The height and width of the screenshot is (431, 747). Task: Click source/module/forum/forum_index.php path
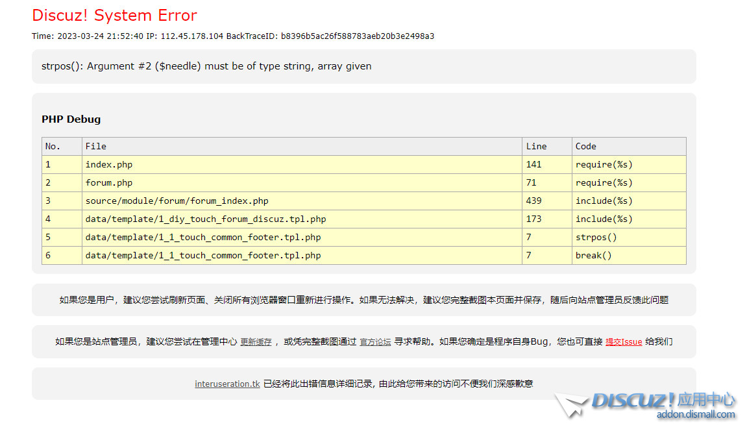(177, 201)
